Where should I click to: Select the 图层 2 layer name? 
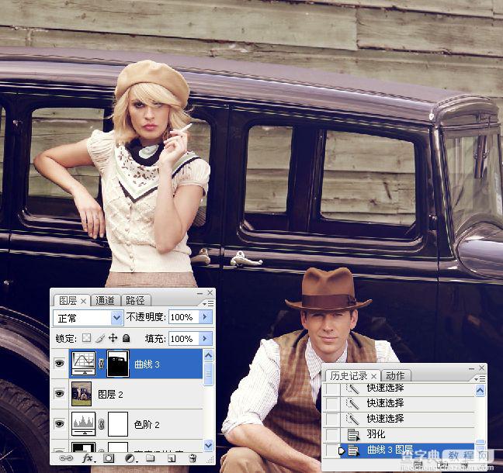tap(110, 394)
